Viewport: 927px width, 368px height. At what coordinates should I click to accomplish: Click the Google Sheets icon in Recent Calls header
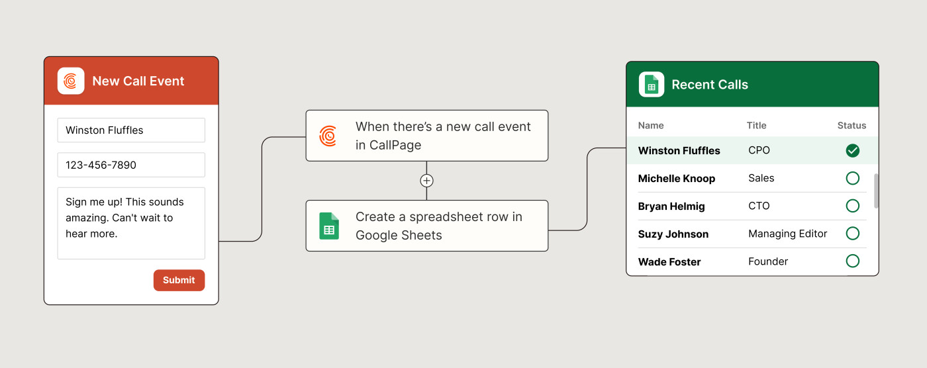tap(652, 85)
